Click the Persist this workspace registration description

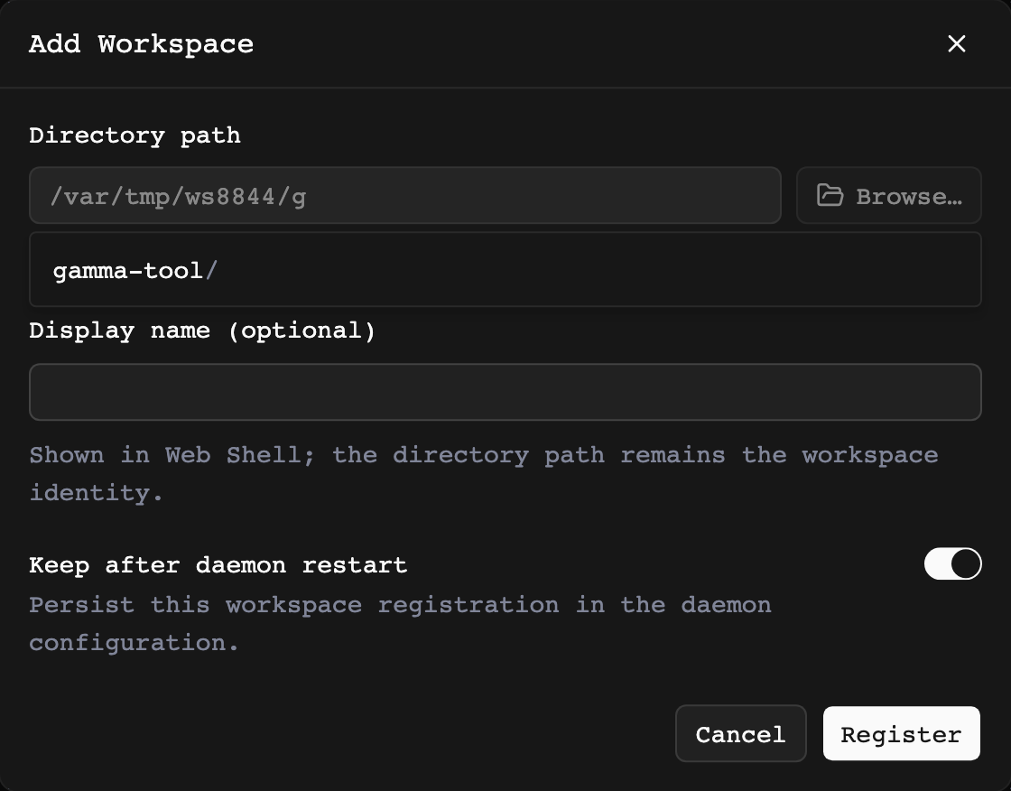[x=400, y=624]
